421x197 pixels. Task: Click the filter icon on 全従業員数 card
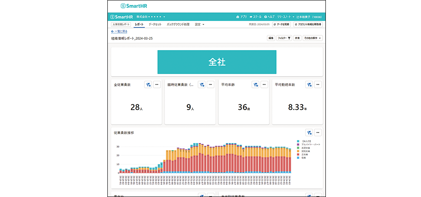[x=148, y=85]
